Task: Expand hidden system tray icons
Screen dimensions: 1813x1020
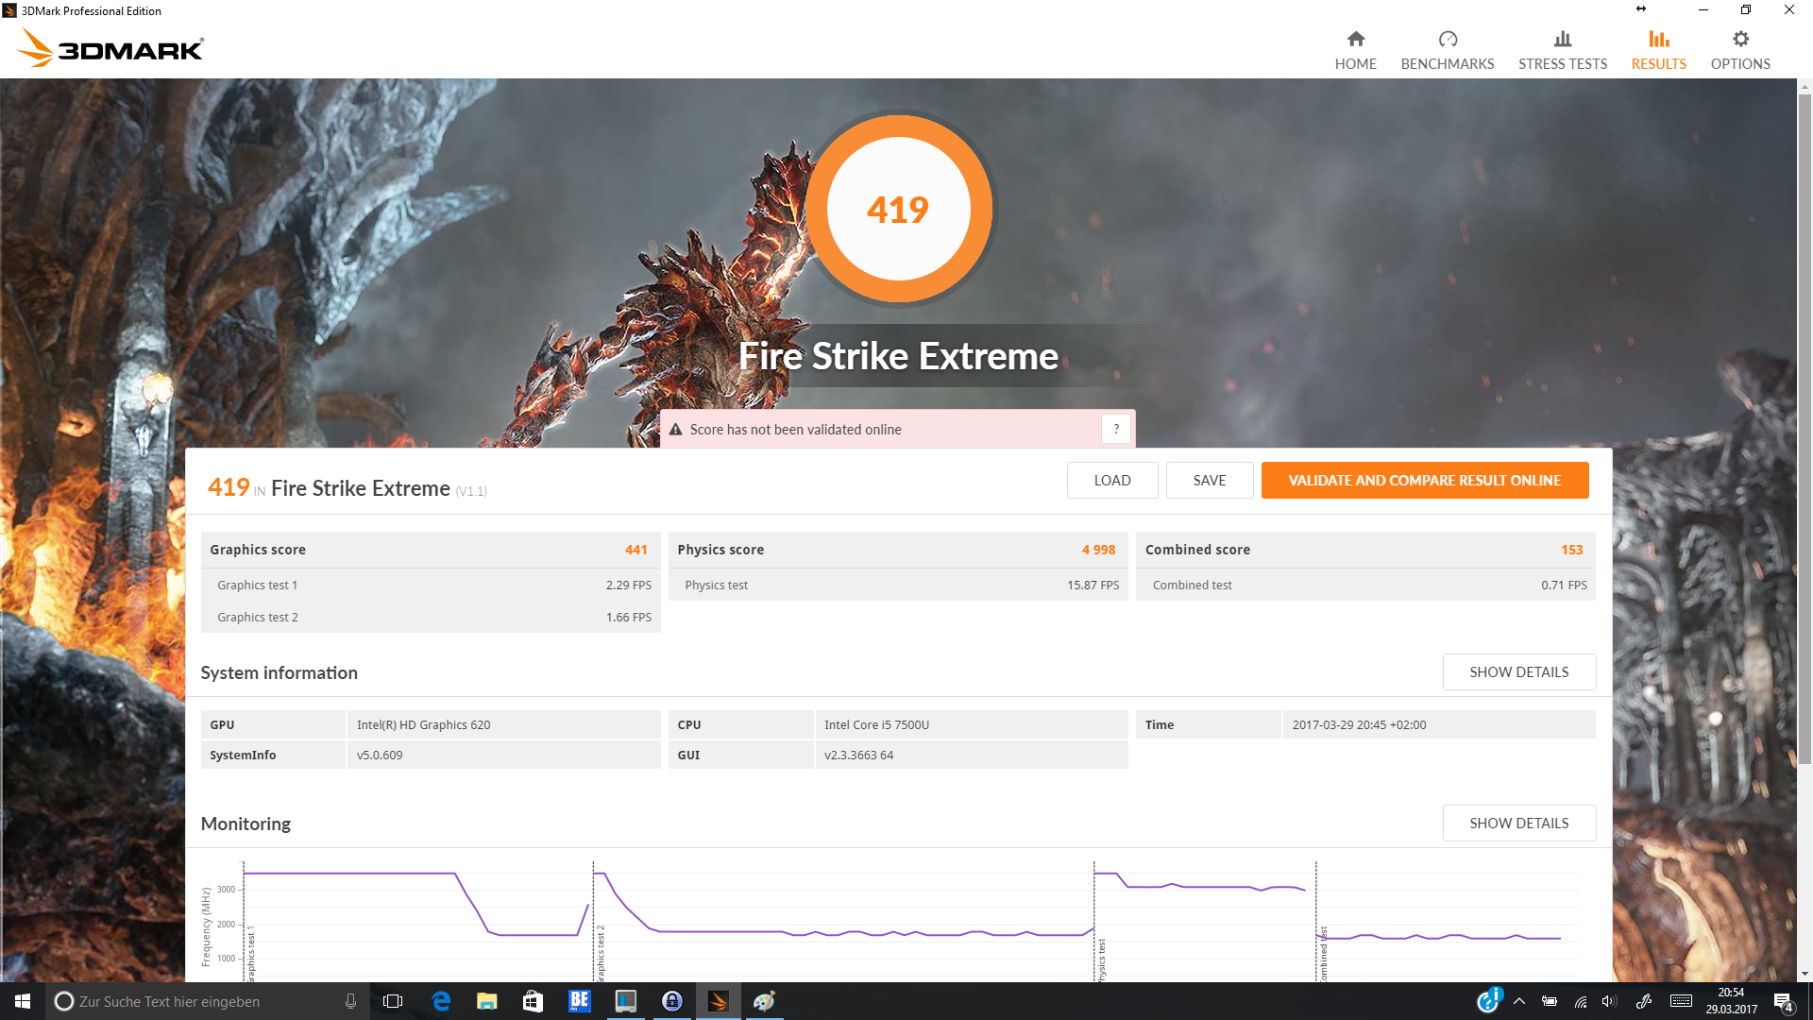Action: pyautogui.click(x=1518, y=1001)
